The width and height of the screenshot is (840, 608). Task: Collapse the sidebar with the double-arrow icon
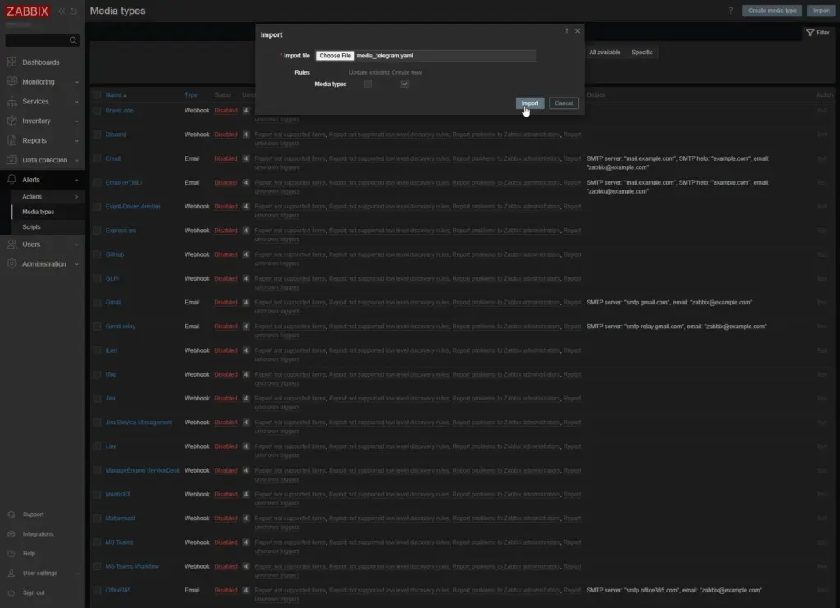click(62, 11)
